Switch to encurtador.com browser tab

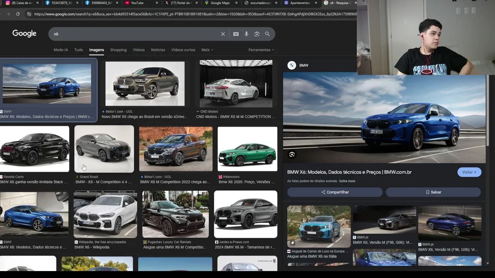pyautogui.click(x=261, y=3)
